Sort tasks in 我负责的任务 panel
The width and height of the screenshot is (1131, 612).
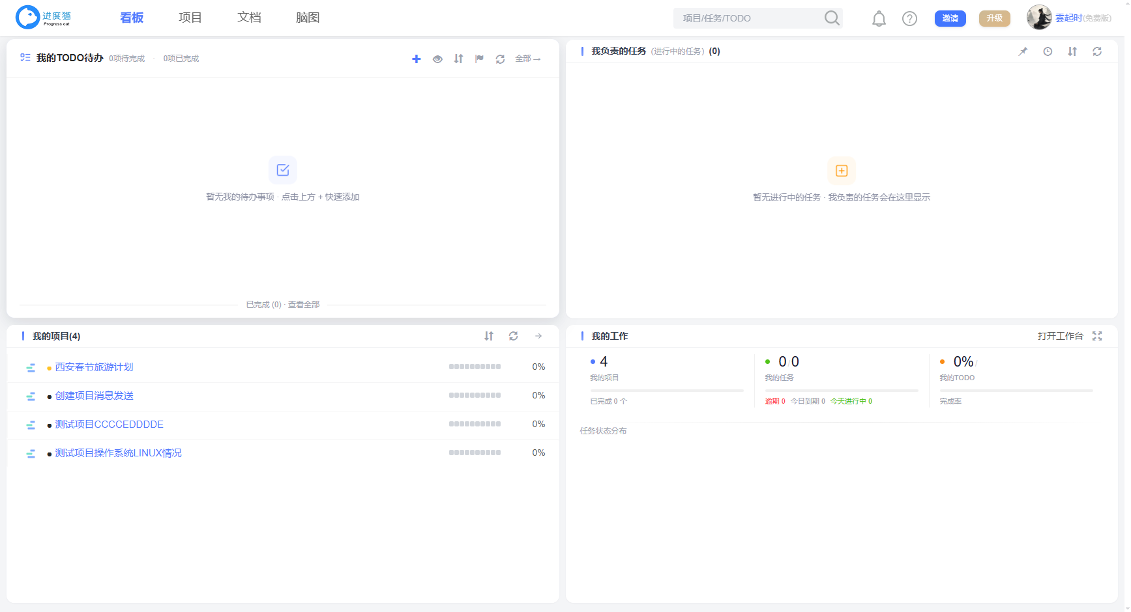(x=1072, y=51)
